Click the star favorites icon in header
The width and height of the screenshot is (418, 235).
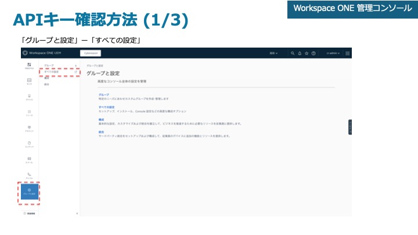(307, 53)
